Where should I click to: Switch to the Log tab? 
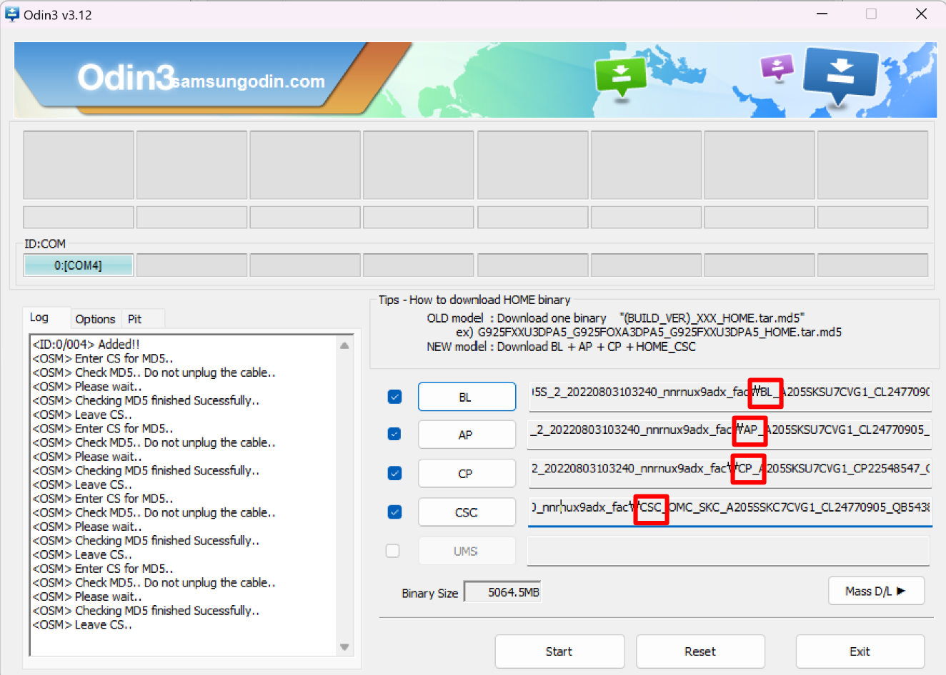point(39,318)
